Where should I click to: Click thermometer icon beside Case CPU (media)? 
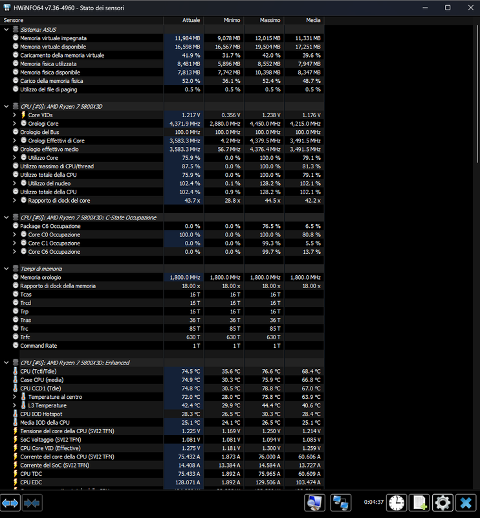[x=16, y=380]
